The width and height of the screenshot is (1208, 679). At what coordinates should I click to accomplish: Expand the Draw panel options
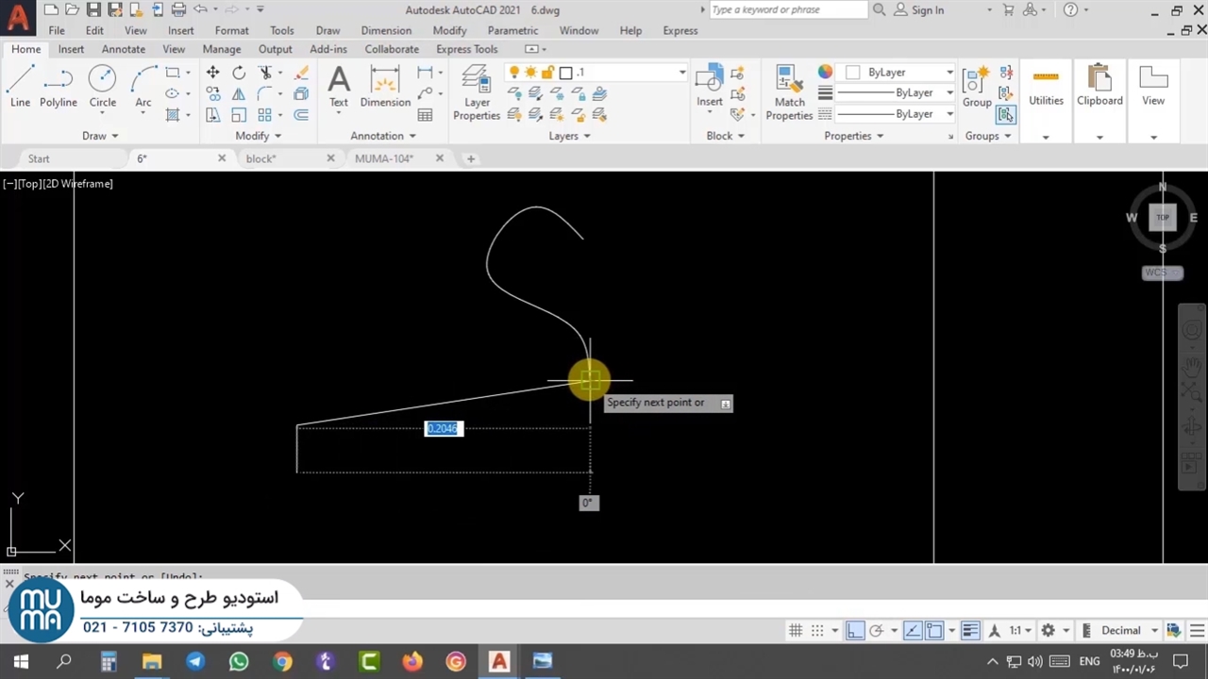coord(100,136)
